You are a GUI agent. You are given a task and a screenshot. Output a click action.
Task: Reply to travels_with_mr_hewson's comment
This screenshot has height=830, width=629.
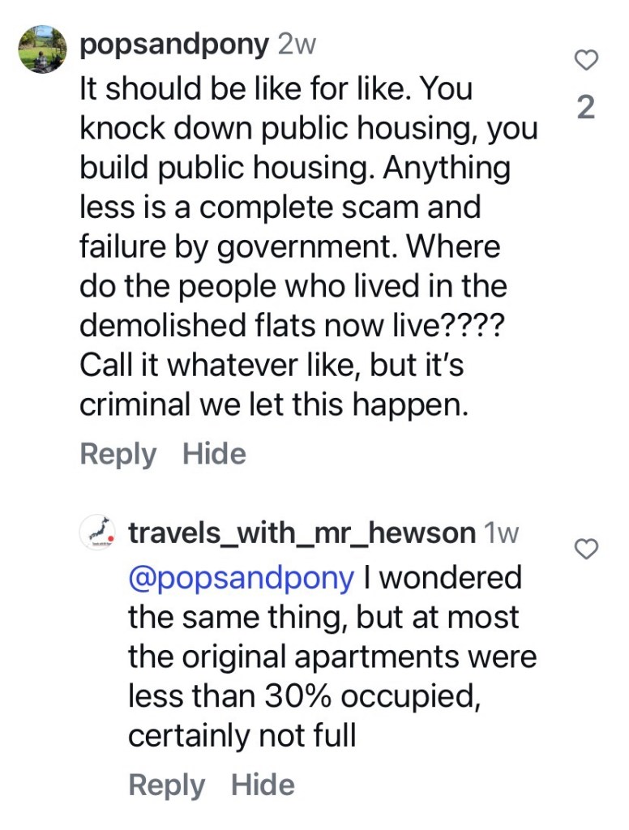point(166,785)
